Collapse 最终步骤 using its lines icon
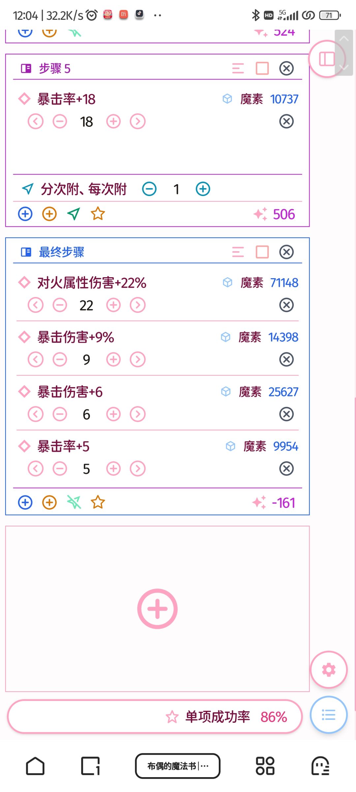This screenshot has height=792, width=356. 238,252
